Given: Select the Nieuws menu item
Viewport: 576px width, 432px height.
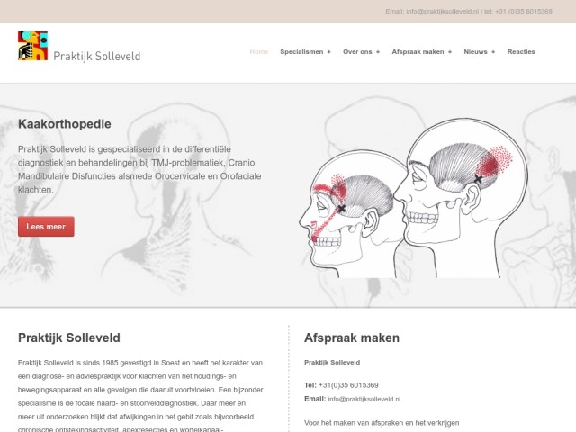Looking at the screenshot, I should [475, 52].
